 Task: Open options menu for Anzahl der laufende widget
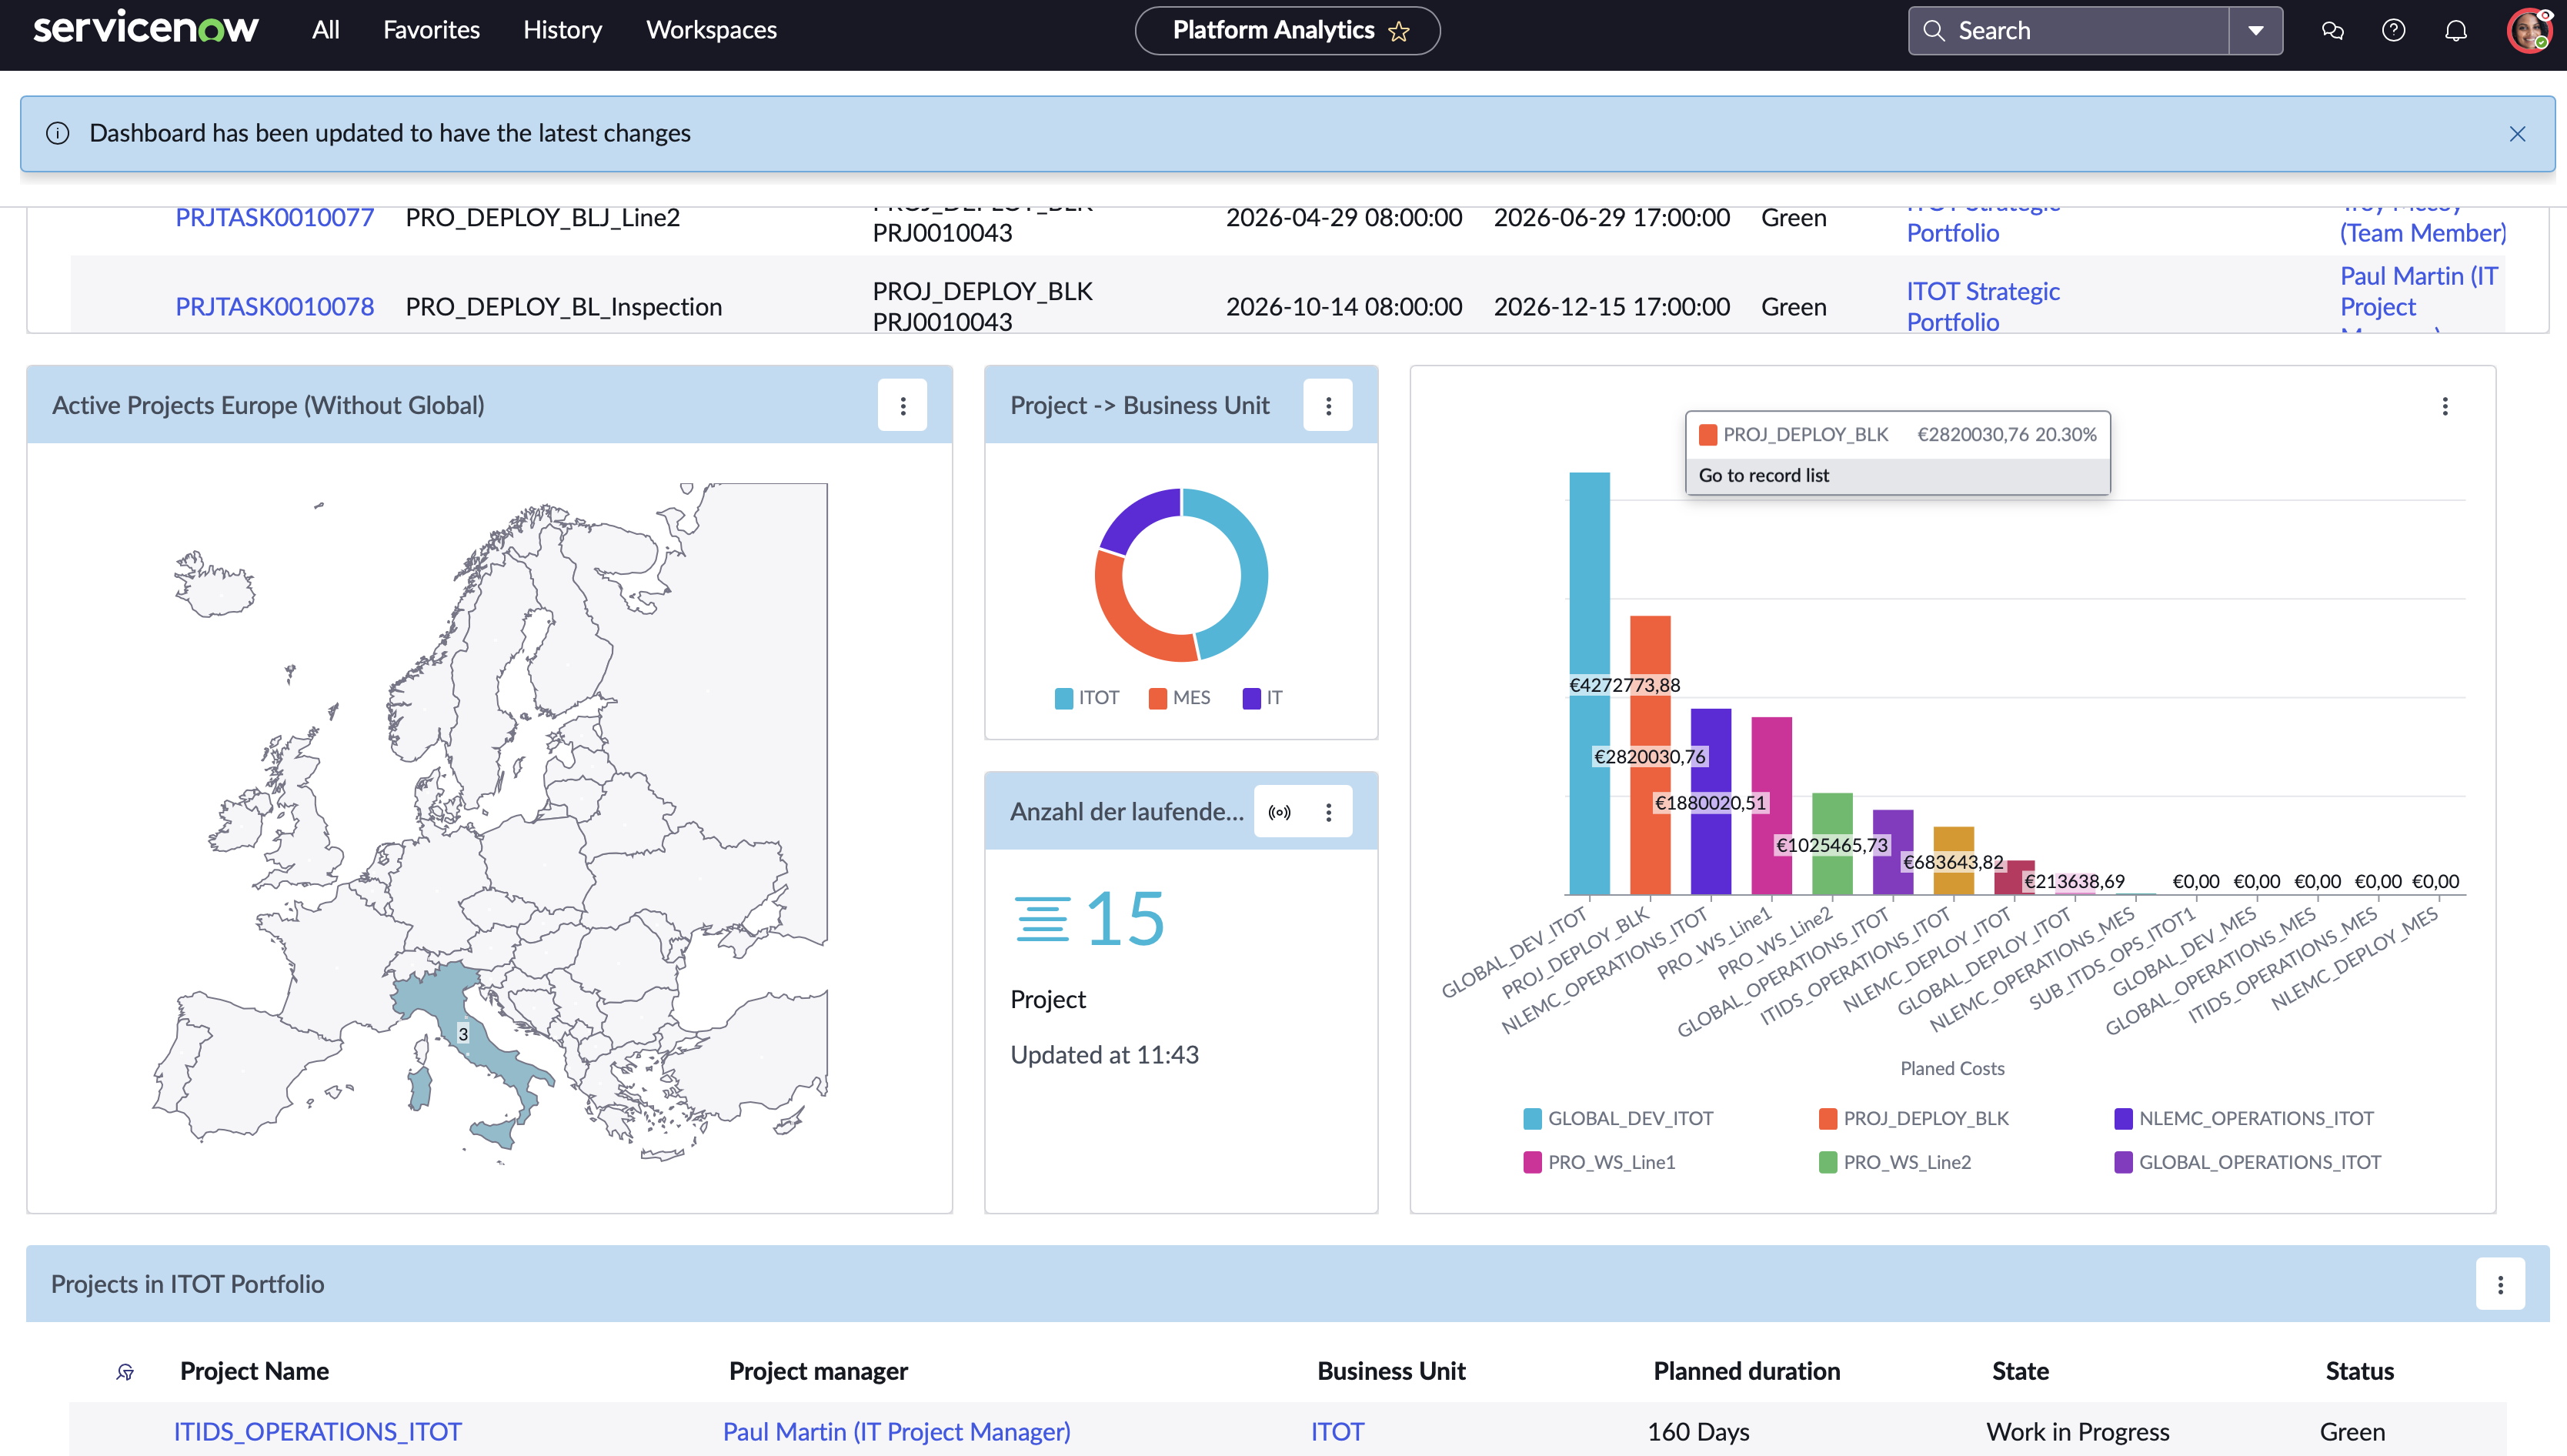pyautogui.click(x=1327, y=812)
